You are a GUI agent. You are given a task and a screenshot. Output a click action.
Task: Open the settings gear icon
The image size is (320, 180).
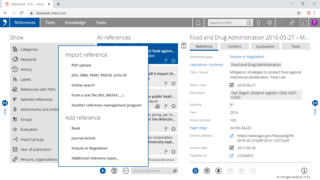pos(269,23)
